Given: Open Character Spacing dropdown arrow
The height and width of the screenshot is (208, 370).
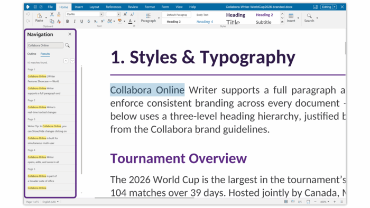Looking at the screenshot, I should click(x=114, y=22).
